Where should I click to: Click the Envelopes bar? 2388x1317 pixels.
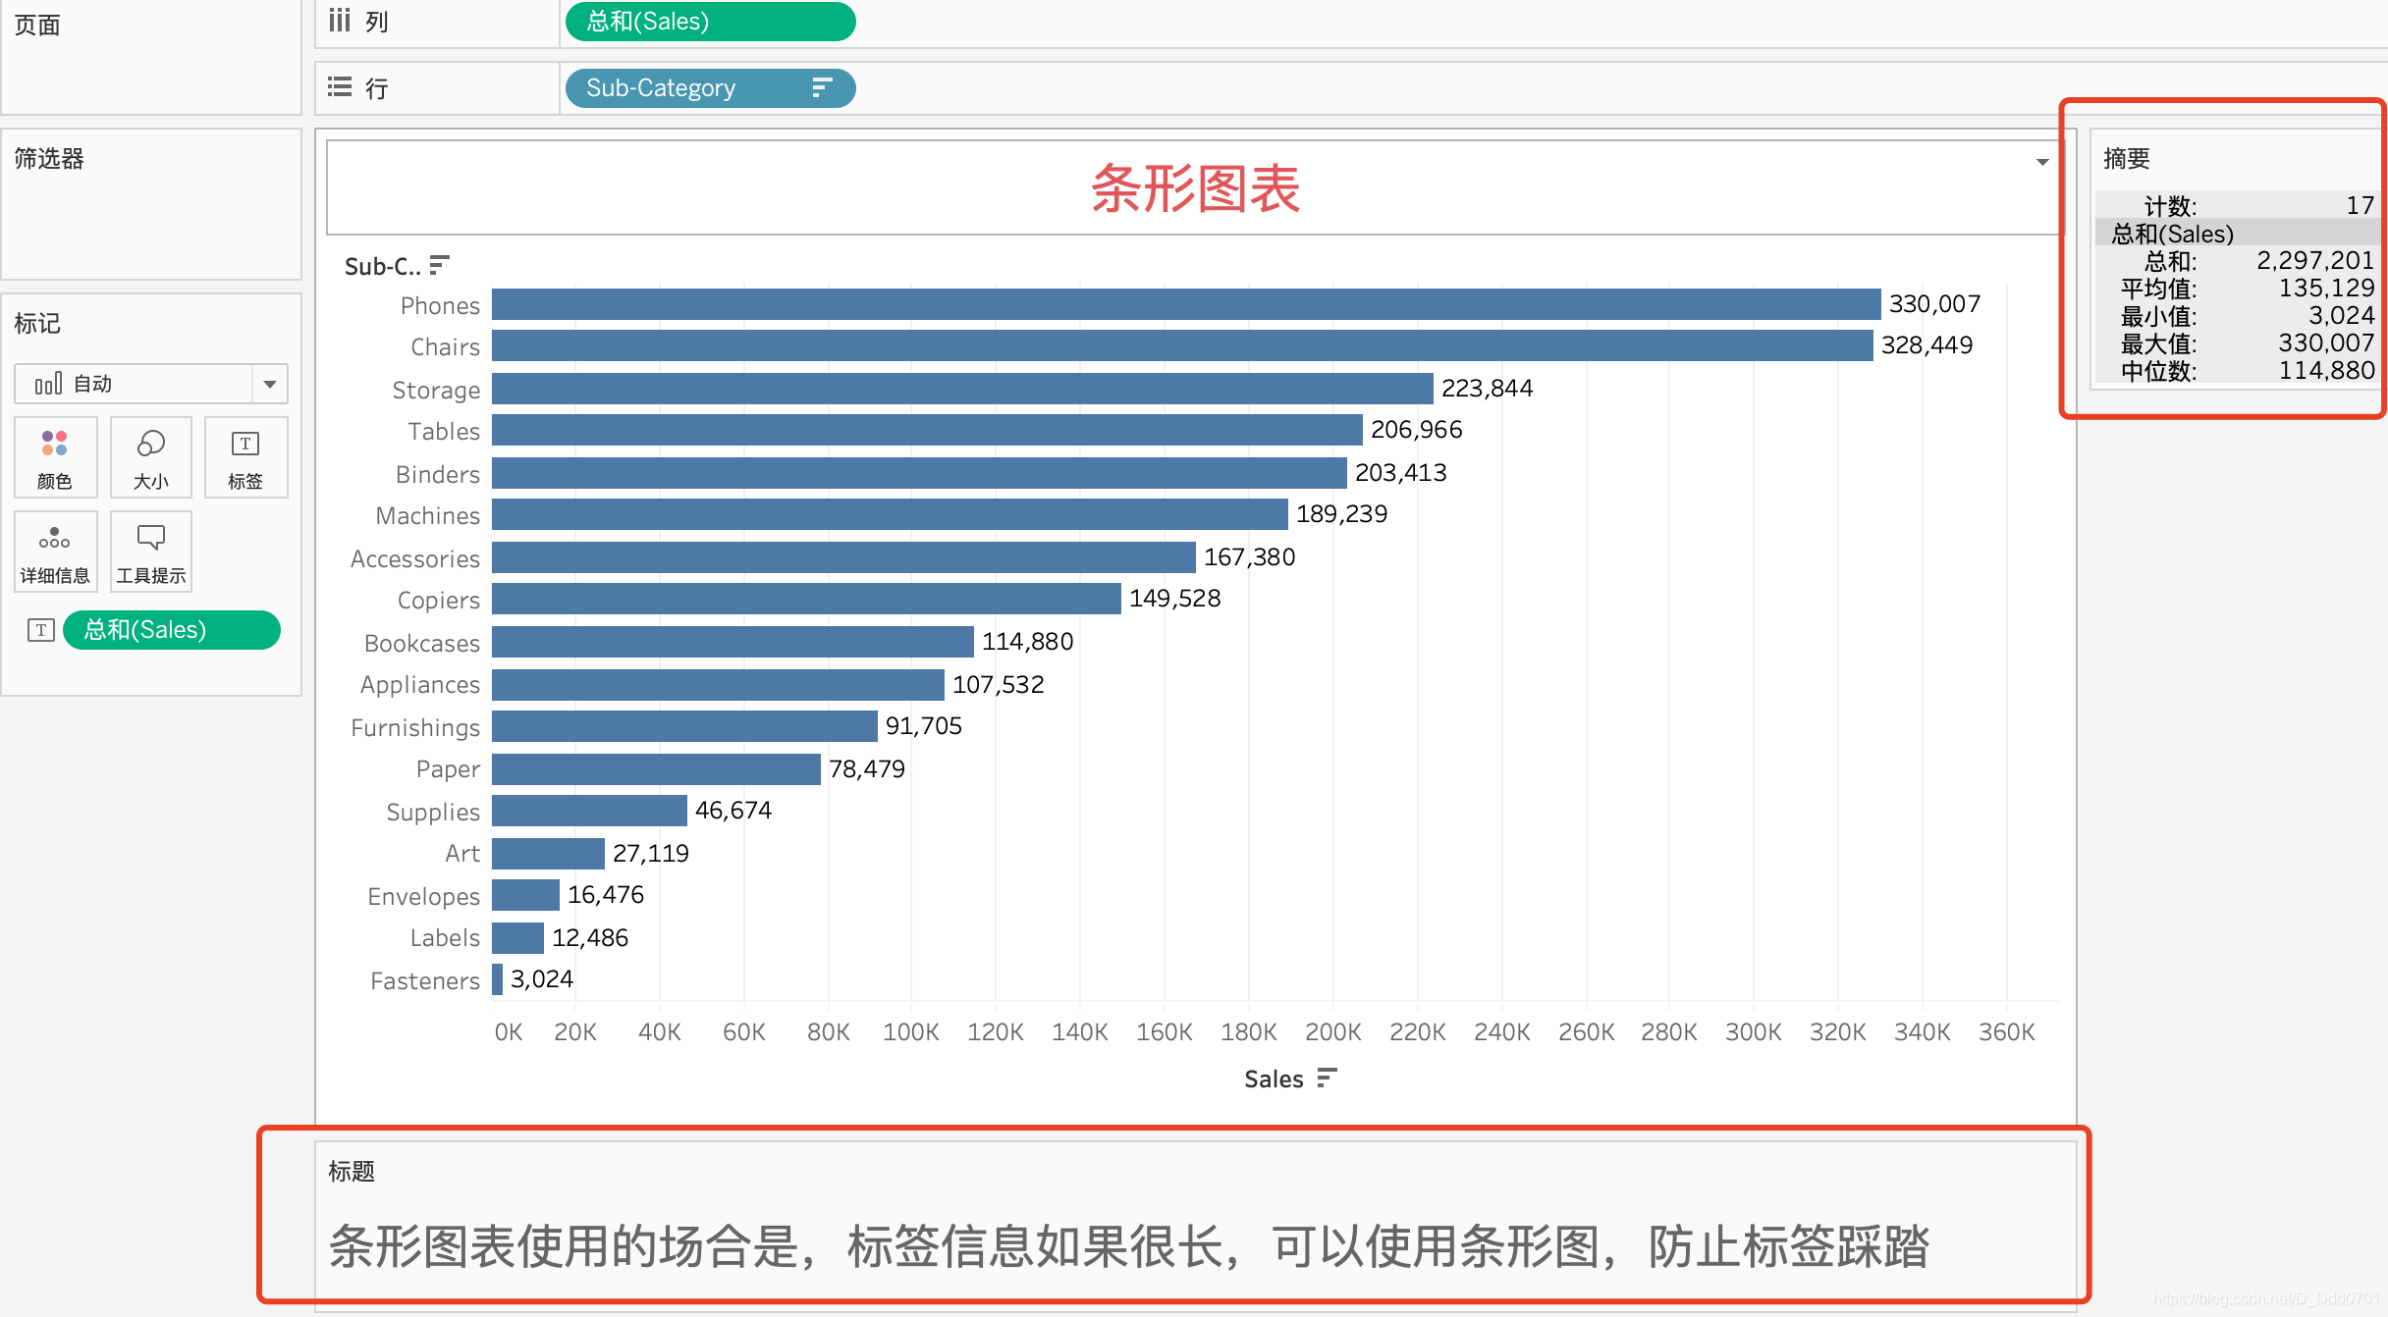tap(525, 895)
